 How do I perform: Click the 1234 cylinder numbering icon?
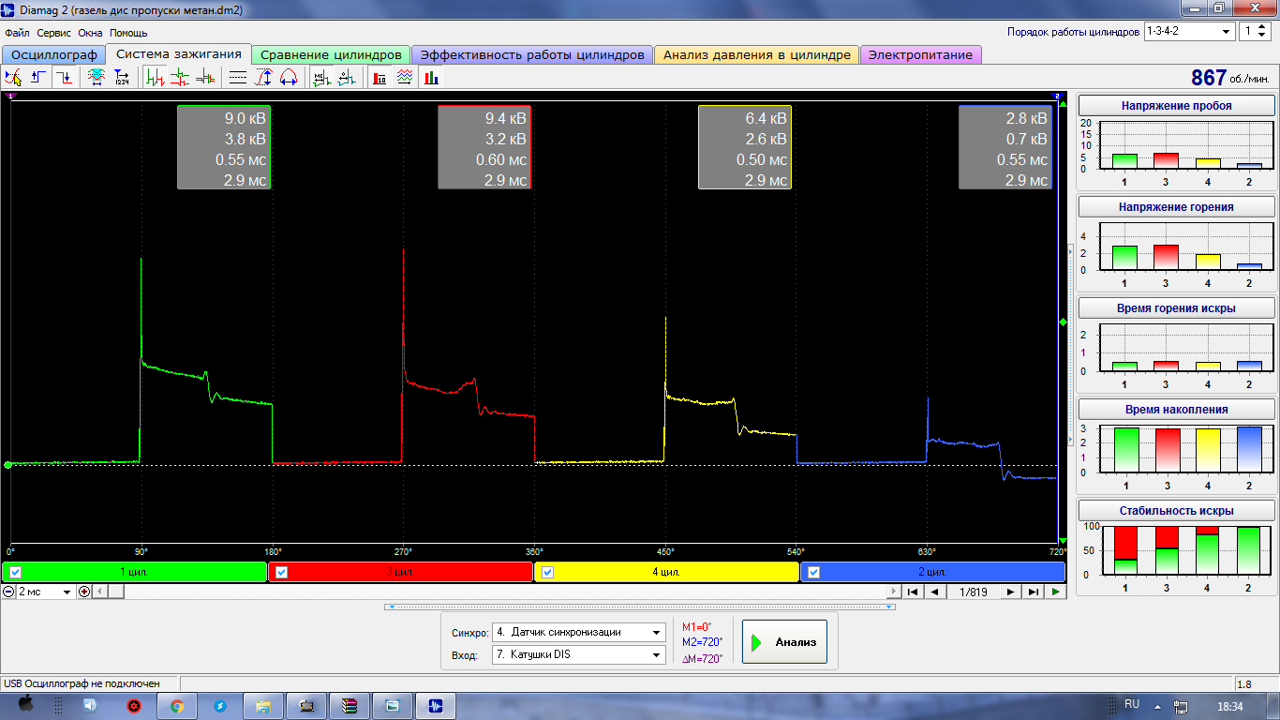point(121,78)
